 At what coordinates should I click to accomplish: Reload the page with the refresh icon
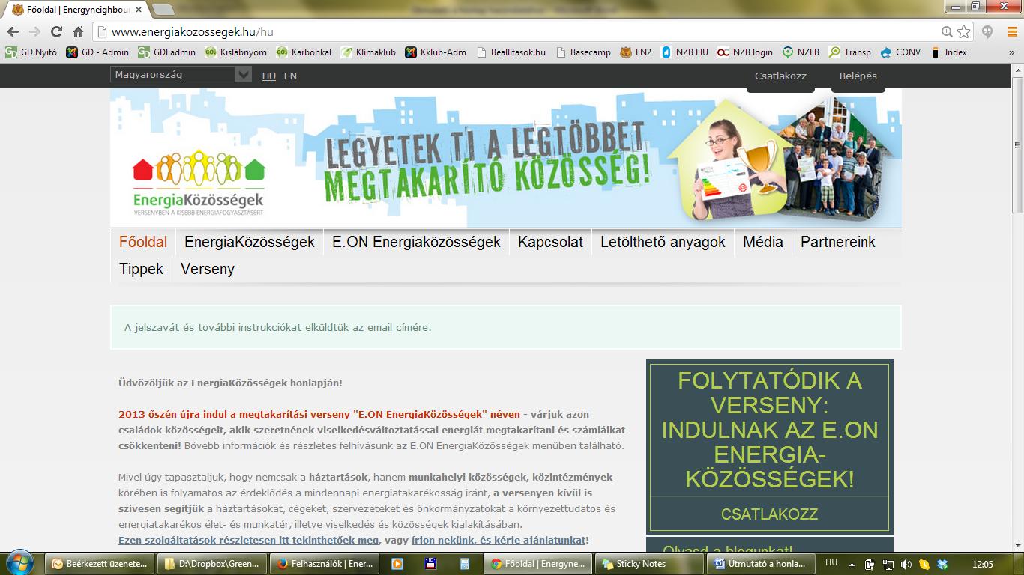point(56,32)
